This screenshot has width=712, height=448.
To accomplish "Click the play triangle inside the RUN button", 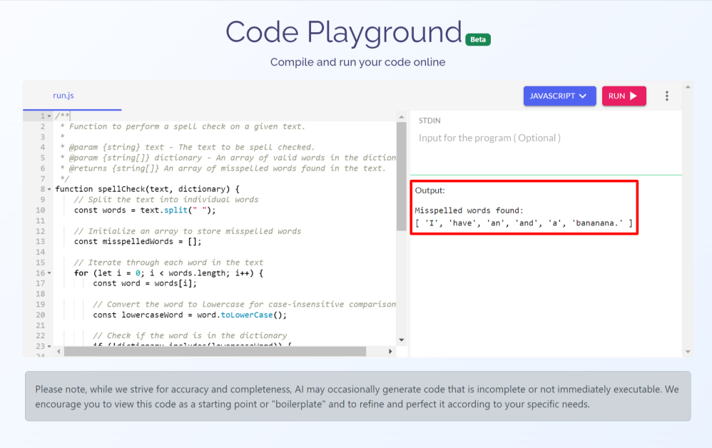I will click(x=634, y=95).
